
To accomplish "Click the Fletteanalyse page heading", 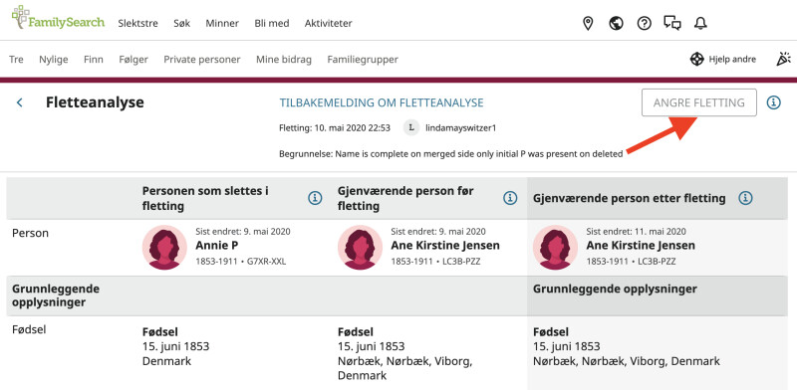I will tap(95, 102).
